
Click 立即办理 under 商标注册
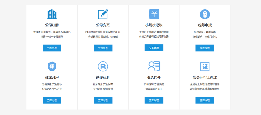pyautogui.click(x=103, y=100)
